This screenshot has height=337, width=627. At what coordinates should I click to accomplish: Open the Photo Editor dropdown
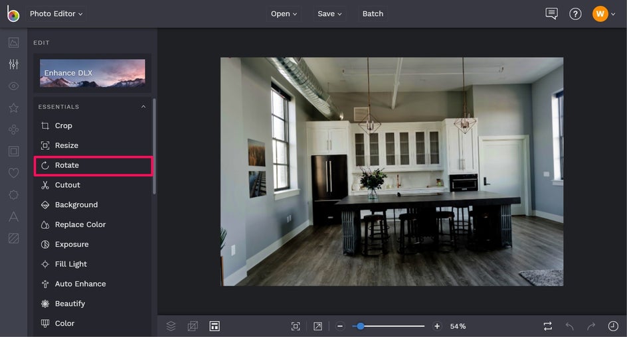56,13
